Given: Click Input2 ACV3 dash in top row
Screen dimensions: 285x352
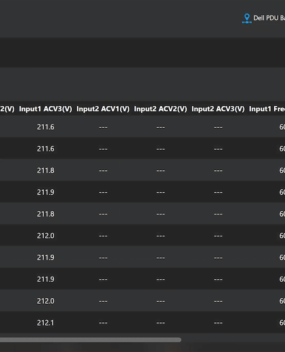Looking at the screenshot, I should (218, 127).
